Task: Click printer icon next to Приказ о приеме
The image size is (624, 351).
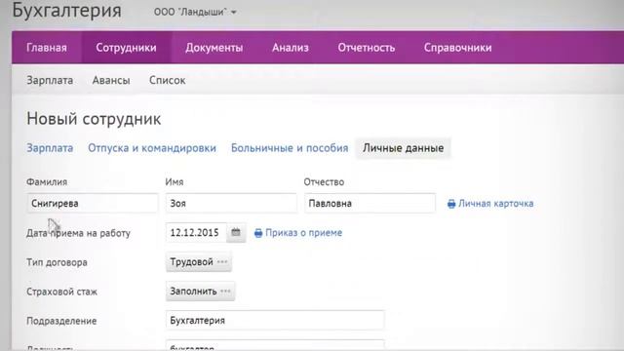Action: pos(258,233)
